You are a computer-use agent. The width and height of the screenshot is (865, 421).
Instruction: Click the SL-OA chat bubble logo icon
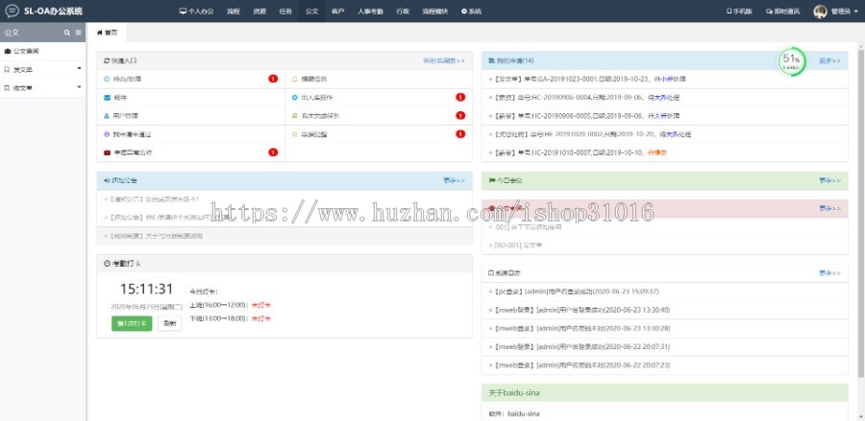click(x=12, y=11)
